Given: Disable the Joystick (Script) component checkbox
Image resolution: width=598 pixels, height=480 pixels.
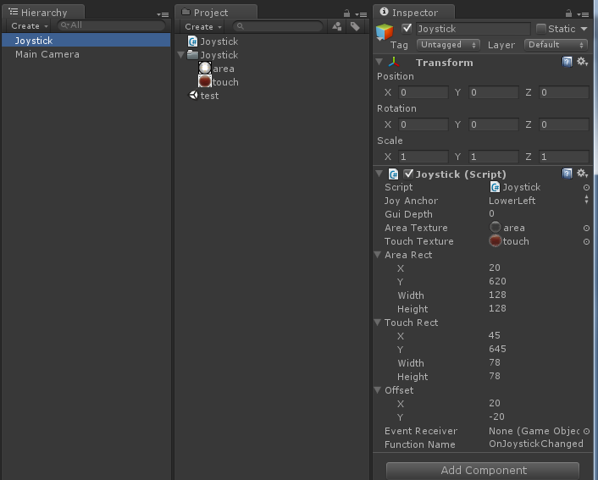Looking at the screenshot, I should [x=409, y=174].
